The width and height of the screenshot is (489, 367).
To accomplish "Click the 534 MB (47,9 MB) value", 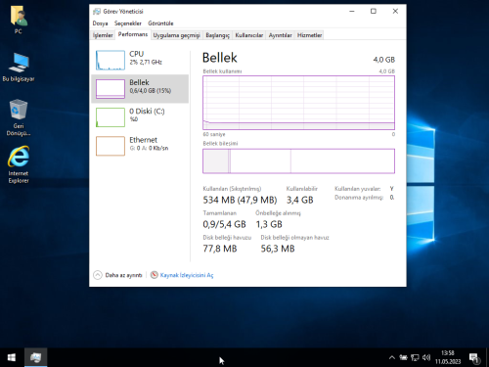I will coord(240,200).
